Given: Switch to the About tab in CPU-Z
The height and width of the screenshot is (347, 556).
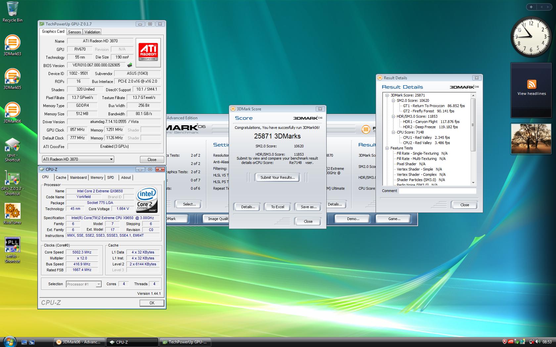Looking at the screenshot, I should 126,177.
